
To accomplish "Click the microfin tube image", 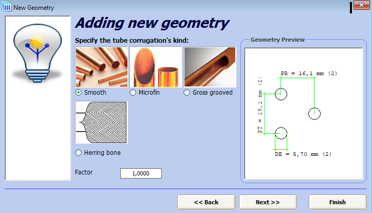I will [x=156, y=67].
